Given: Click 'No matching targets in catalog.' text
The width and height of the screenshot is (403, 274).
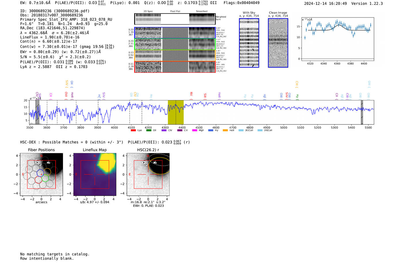Looking at the screenshot, I should tap(55, 254).
